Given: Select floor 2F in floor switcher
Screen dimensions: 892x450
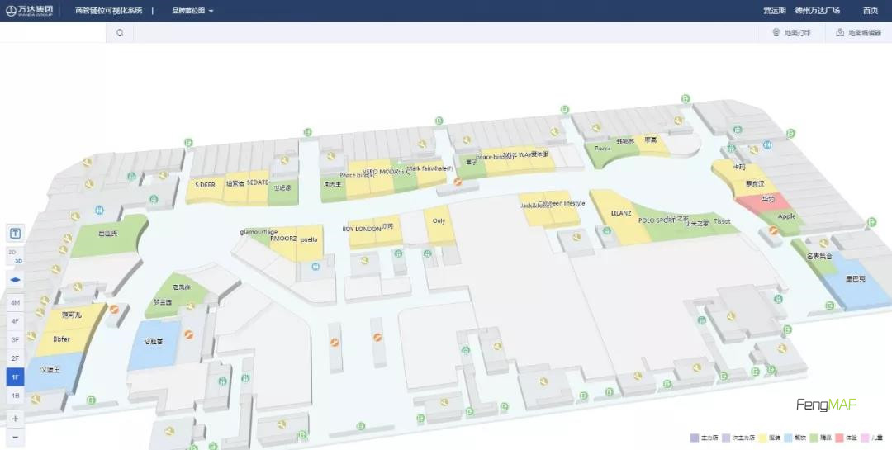Looking at the screenshot, I should pos(15,358).
